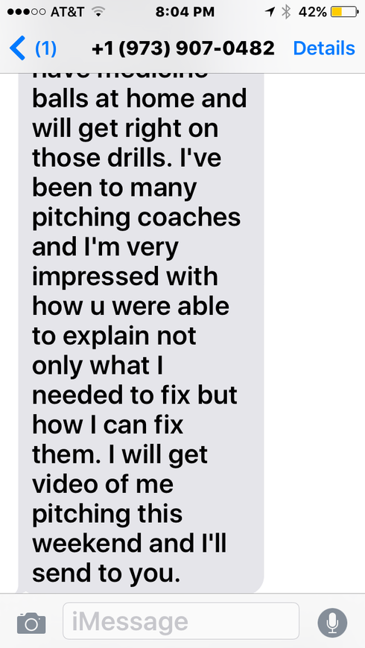Tap the words "pitching coaches" in message

(136, 217)
